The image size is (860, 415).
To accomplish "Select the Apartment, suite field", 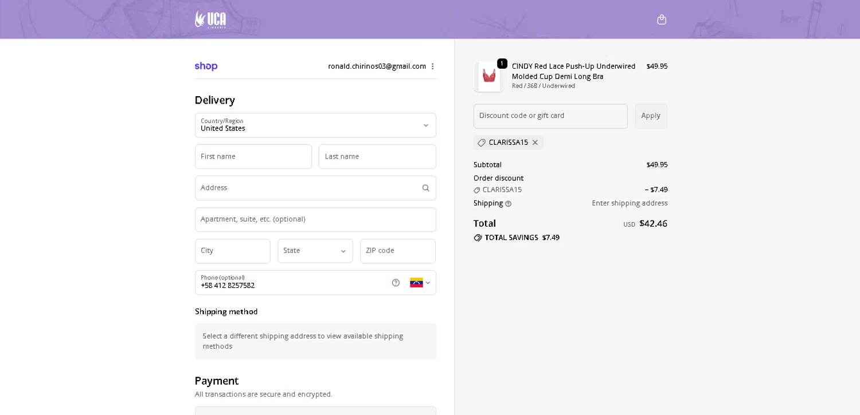I will (315, 219).
